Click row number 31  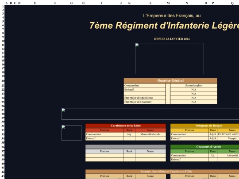point(3,126)
